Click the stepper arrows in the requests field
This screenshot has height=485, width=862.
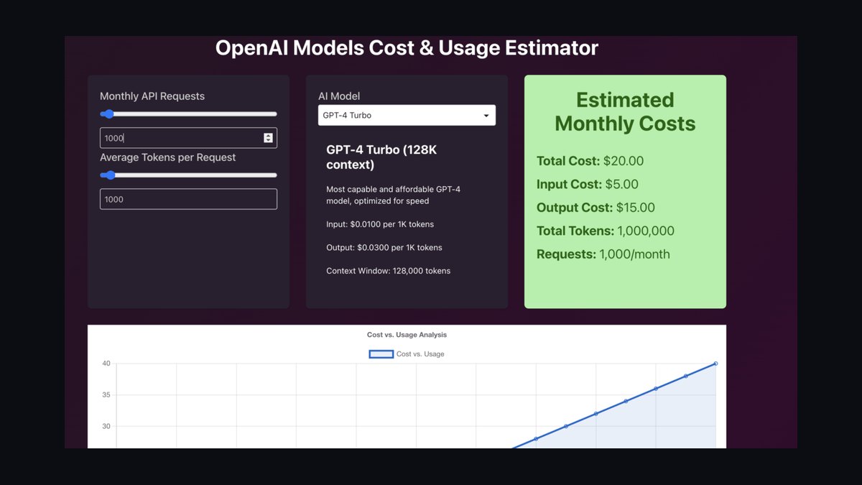click(268, 138)
